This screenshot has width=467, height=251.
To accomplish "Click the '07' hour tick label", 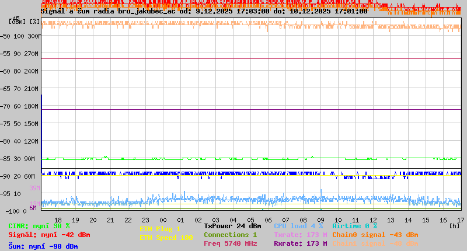I will click(x=285, y=220).
